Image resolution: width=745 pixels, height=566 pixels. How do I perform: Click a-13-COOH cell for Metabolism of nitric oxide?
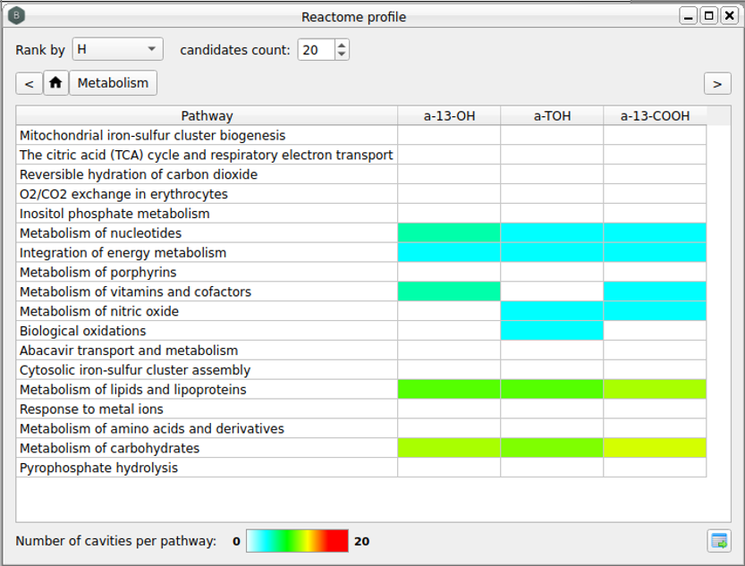[x=655, y=311]
